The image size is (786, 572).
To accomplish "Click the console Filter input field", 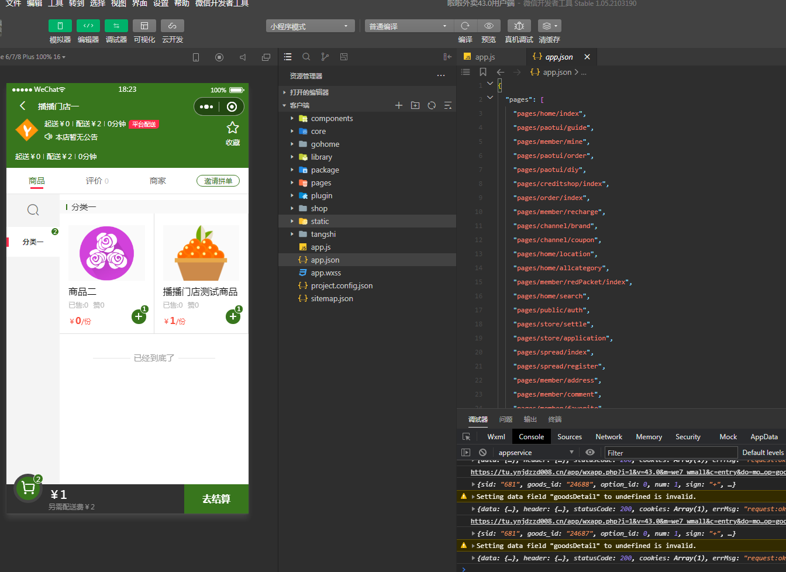I will 671,453.
